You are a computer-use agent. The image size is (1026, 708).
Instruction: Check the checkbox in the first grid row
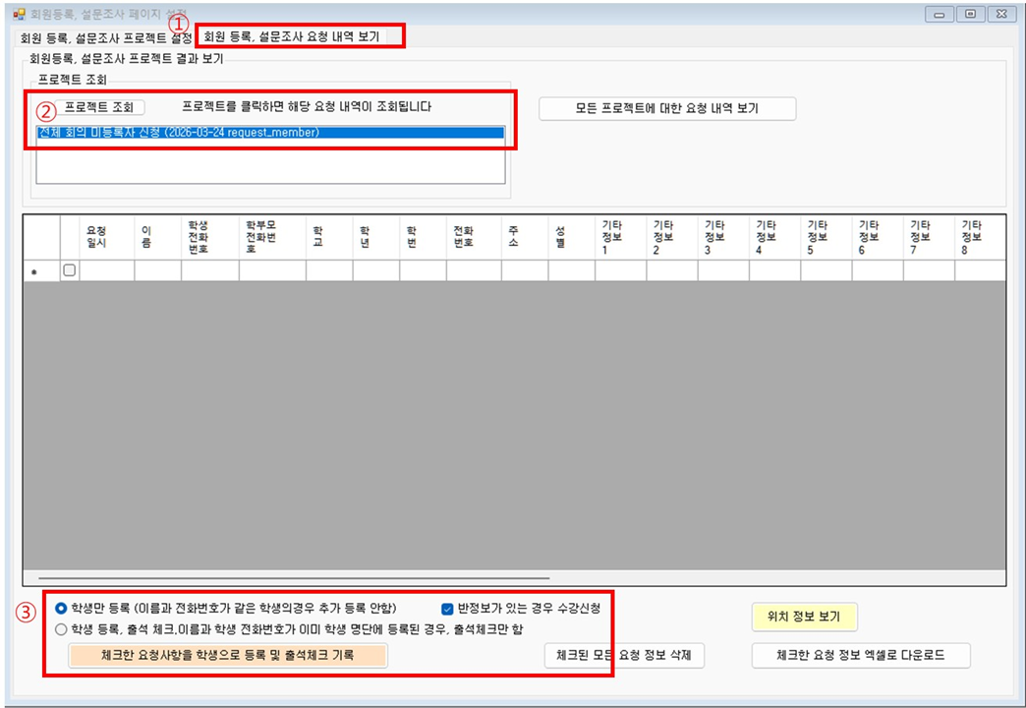69,270
